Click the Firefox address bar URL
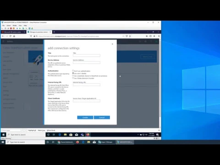Image resolution: width=220 pixels, height=165 pixels. pos(68,36)
